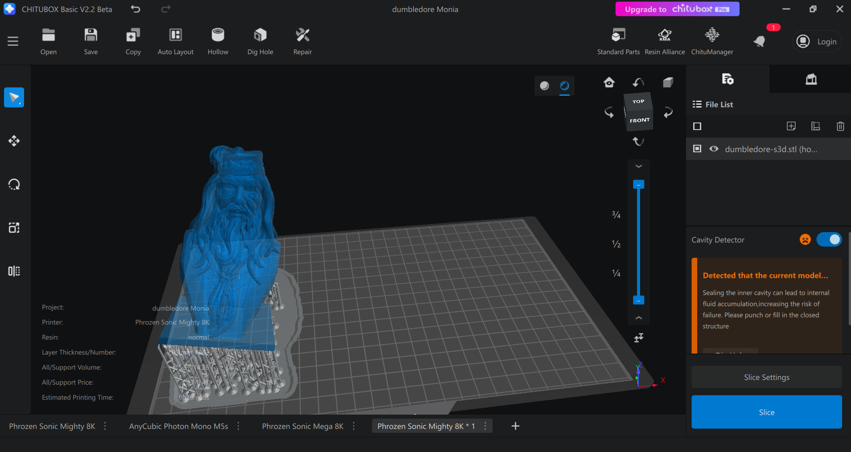The width and height of the screenshot is (851, 452).
Task: Click the top handle of layer slider
Action: click(x=639, y=184)
